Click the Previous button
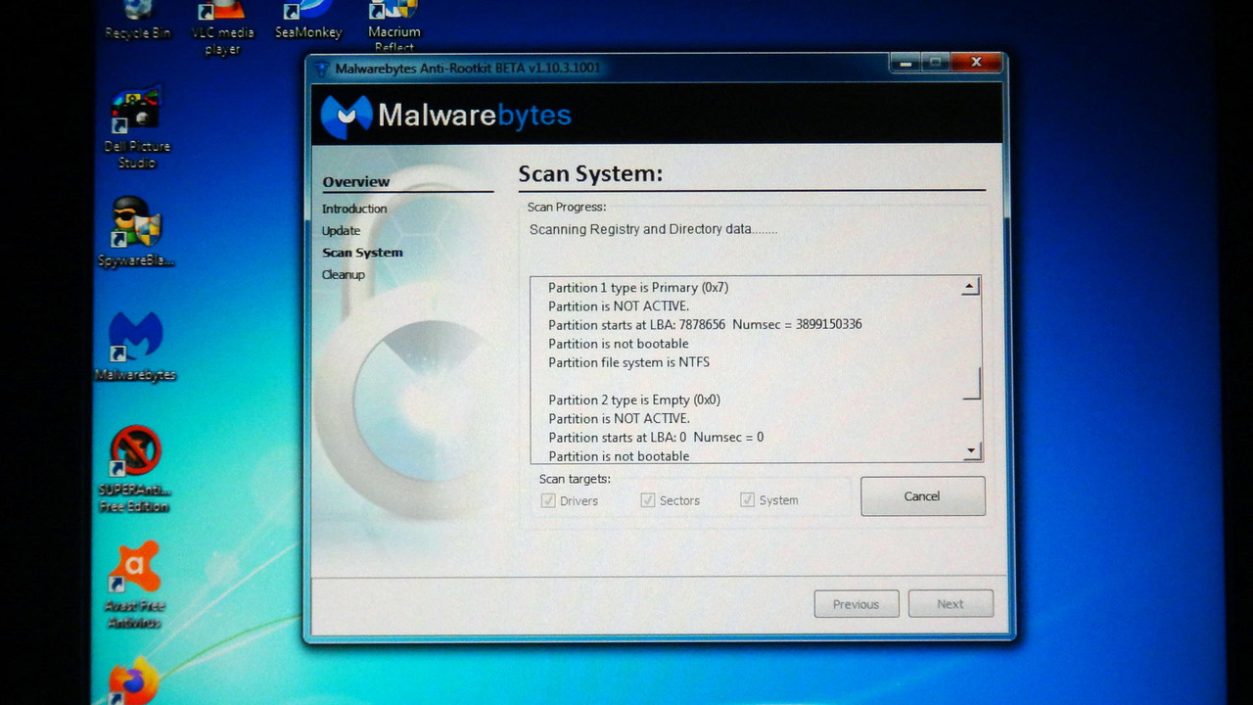The image size is (1253, 705). 856,604
